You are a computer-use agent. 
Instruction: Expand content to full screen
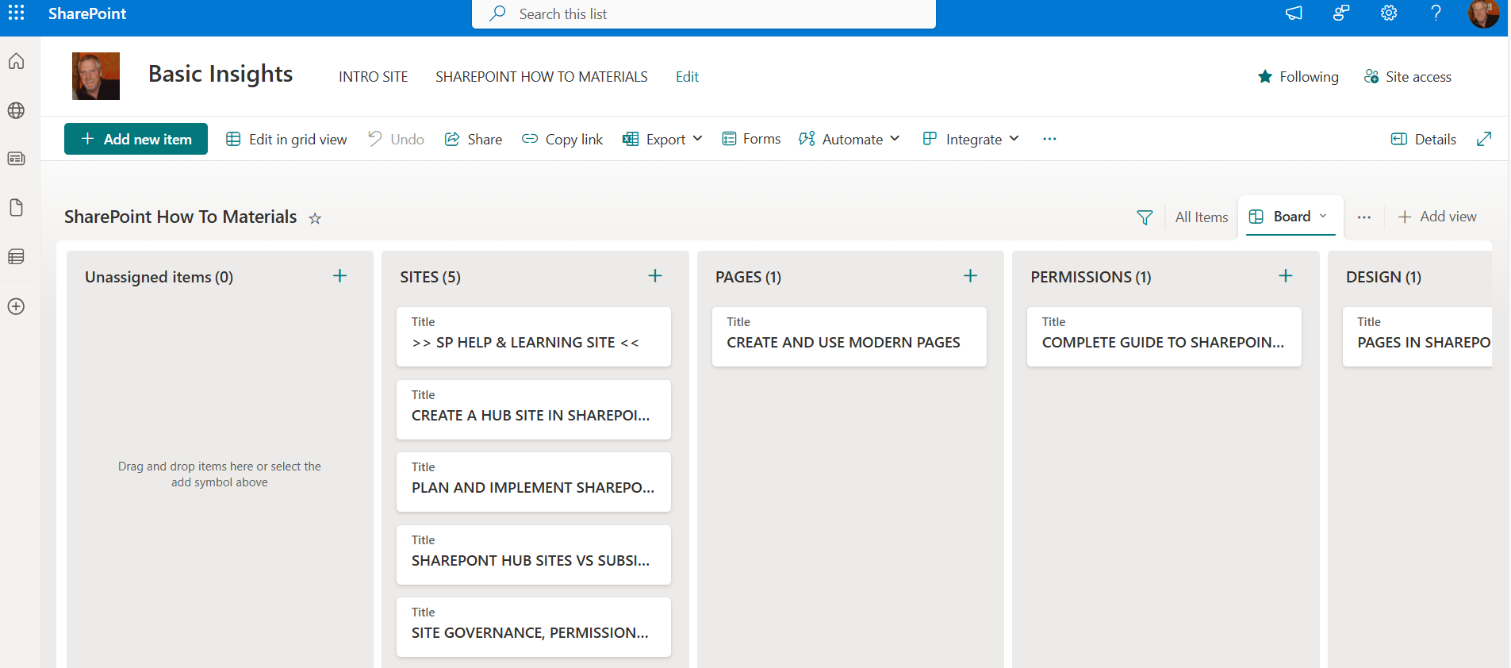[1484, 139]
